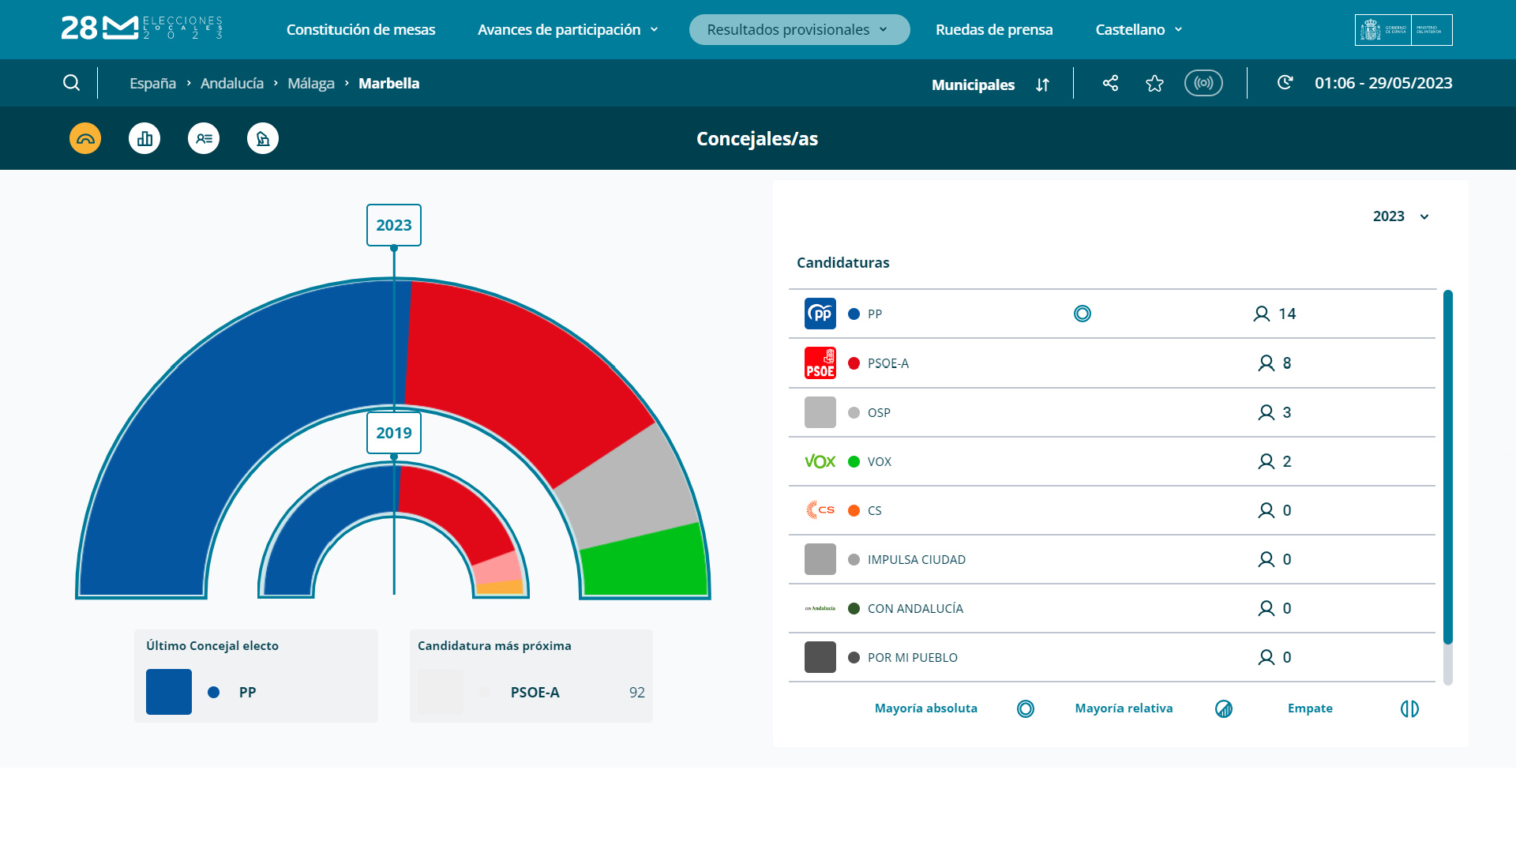Open the share icon
This screenshot has height=853, width=1516.
(x=1110, y=83)
